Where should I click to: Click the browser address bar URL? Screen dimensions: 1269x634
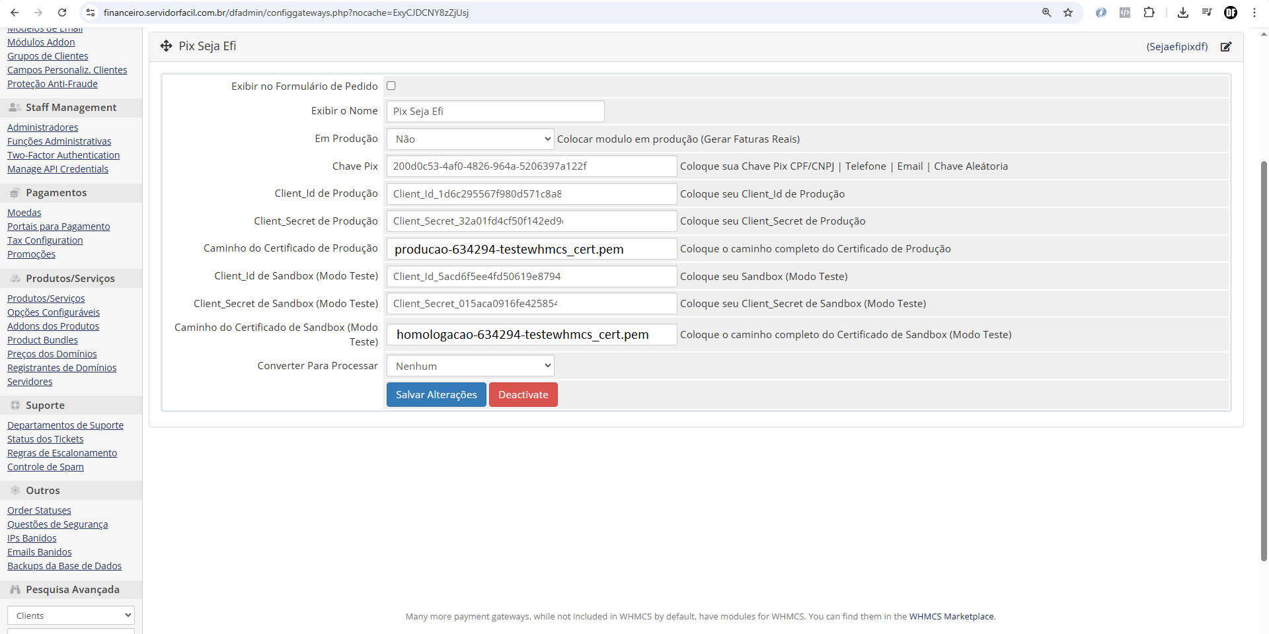pyautogui.click(x=286, y=13)
